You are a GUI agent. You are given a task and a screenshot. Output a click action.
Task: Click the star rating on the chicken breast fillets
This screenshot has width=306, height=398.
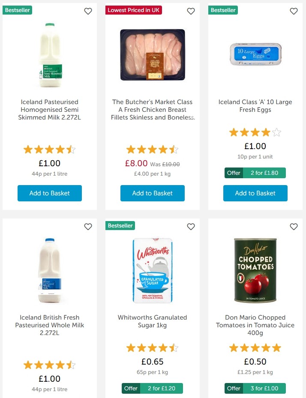(152, 149)
